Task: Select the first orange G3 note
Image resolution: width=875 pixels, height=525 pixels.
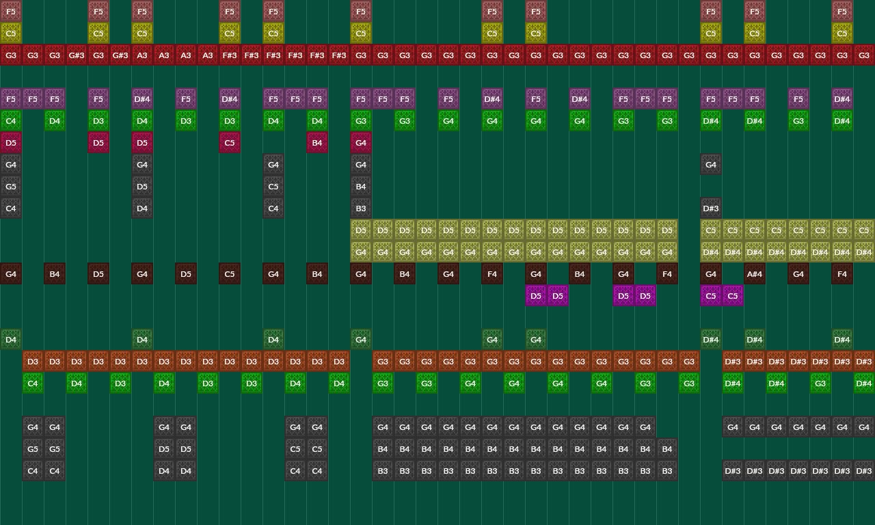Action: coord(383,362)
